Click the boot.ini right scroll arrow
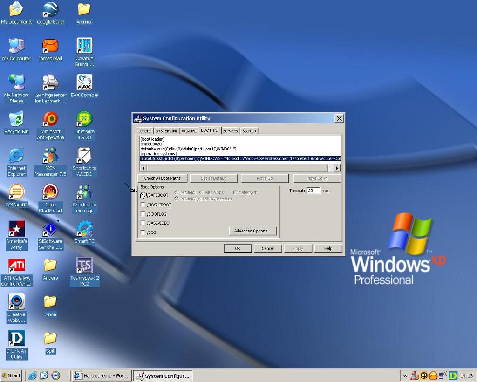 coord(337,168)
